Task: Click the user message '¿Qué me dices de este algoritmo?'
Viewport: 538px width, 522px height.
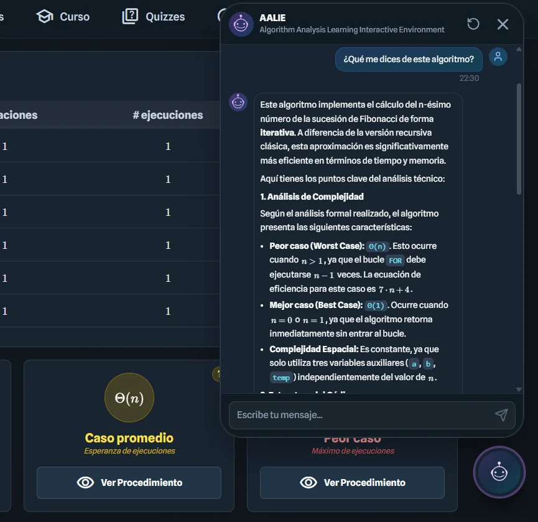Action: click(x=409, y=59)
